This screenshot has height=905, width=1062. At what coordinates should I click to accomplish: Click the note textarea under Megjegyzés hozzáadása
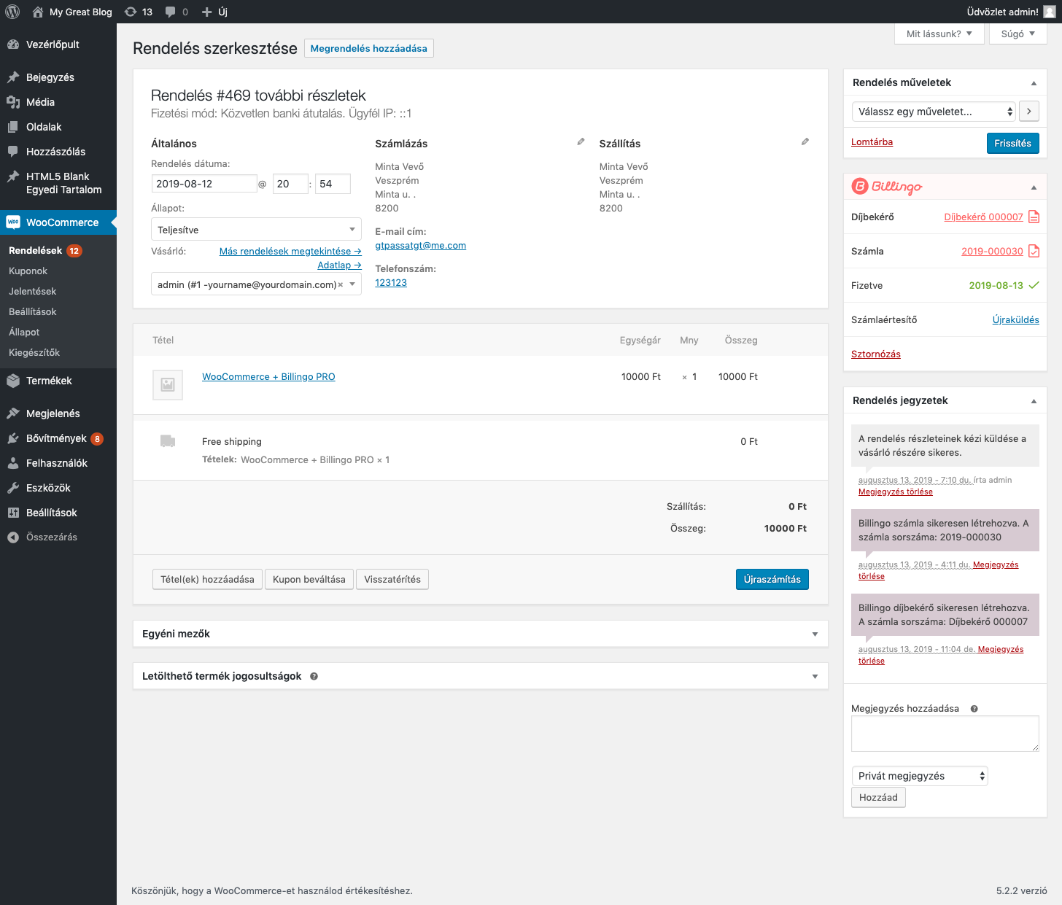pos(945,734)
